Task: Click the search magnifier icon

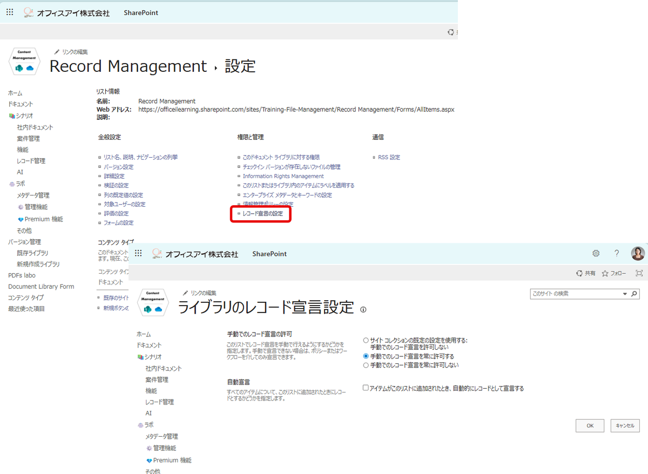Action: tap(634, 294)
